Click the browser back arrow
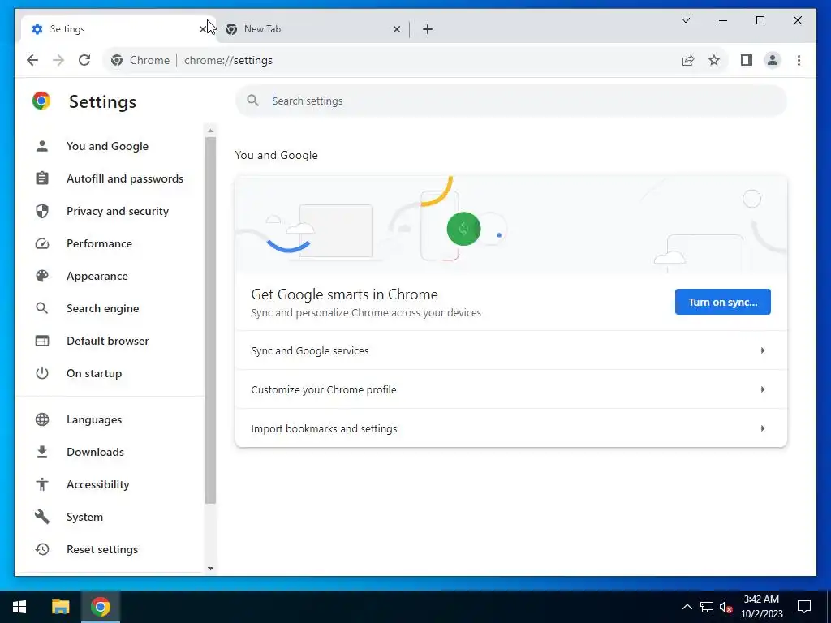Screen dimensions: 831x623 [x=32, y=60]
